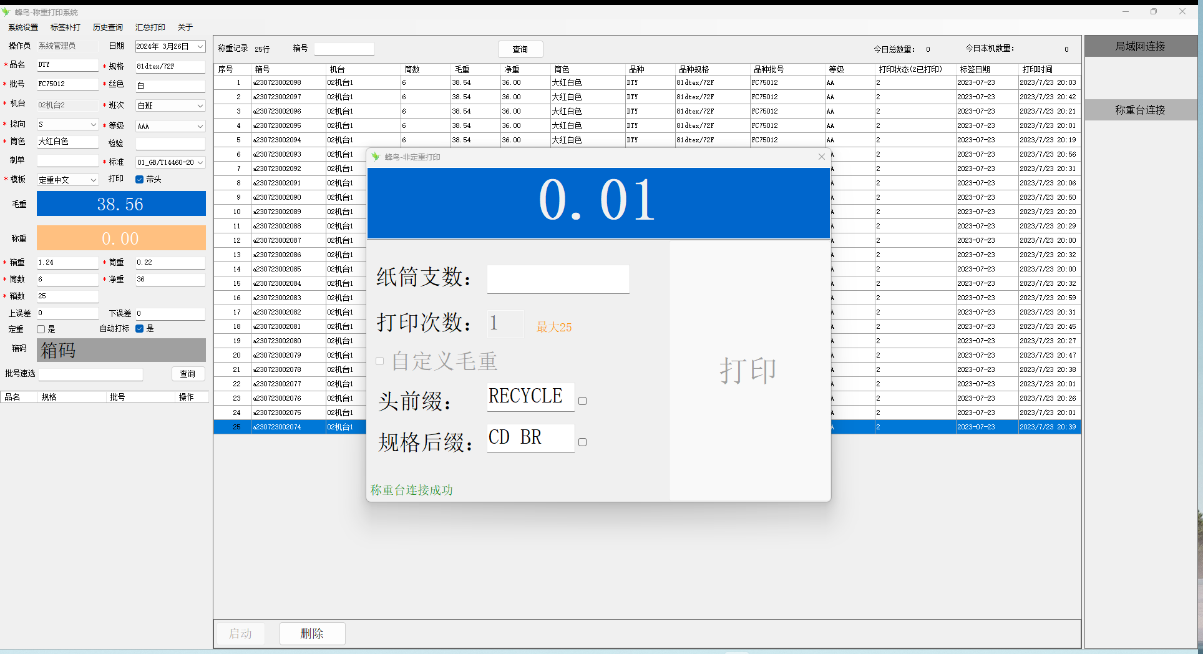Toggle checkbox next to 头前缀 RECYCLE
This screenshot has width=1203, height=654.
point(582,401)
